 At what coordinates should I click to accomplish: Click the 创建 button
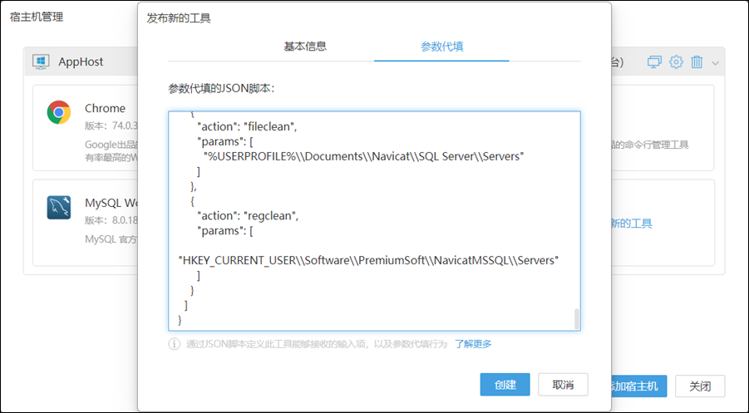[505, 385]
